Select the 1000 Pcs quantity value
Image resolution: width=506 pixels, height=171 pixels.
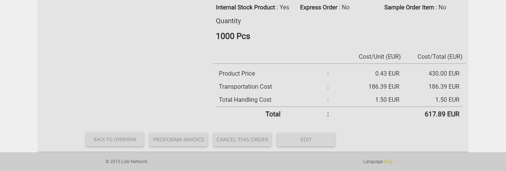[233, 36]
